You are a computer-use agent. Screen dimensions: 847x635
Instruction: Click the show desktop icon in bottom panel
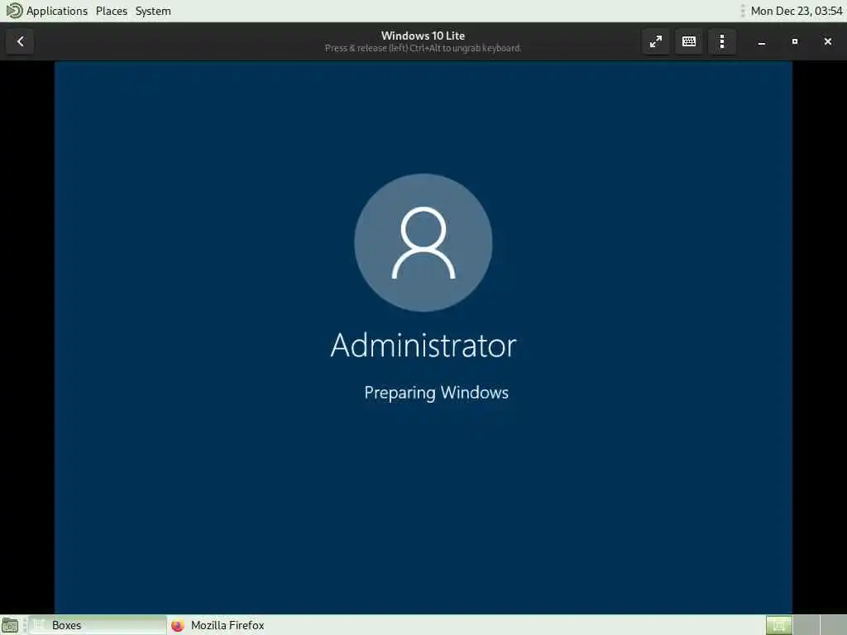point(10,625)
